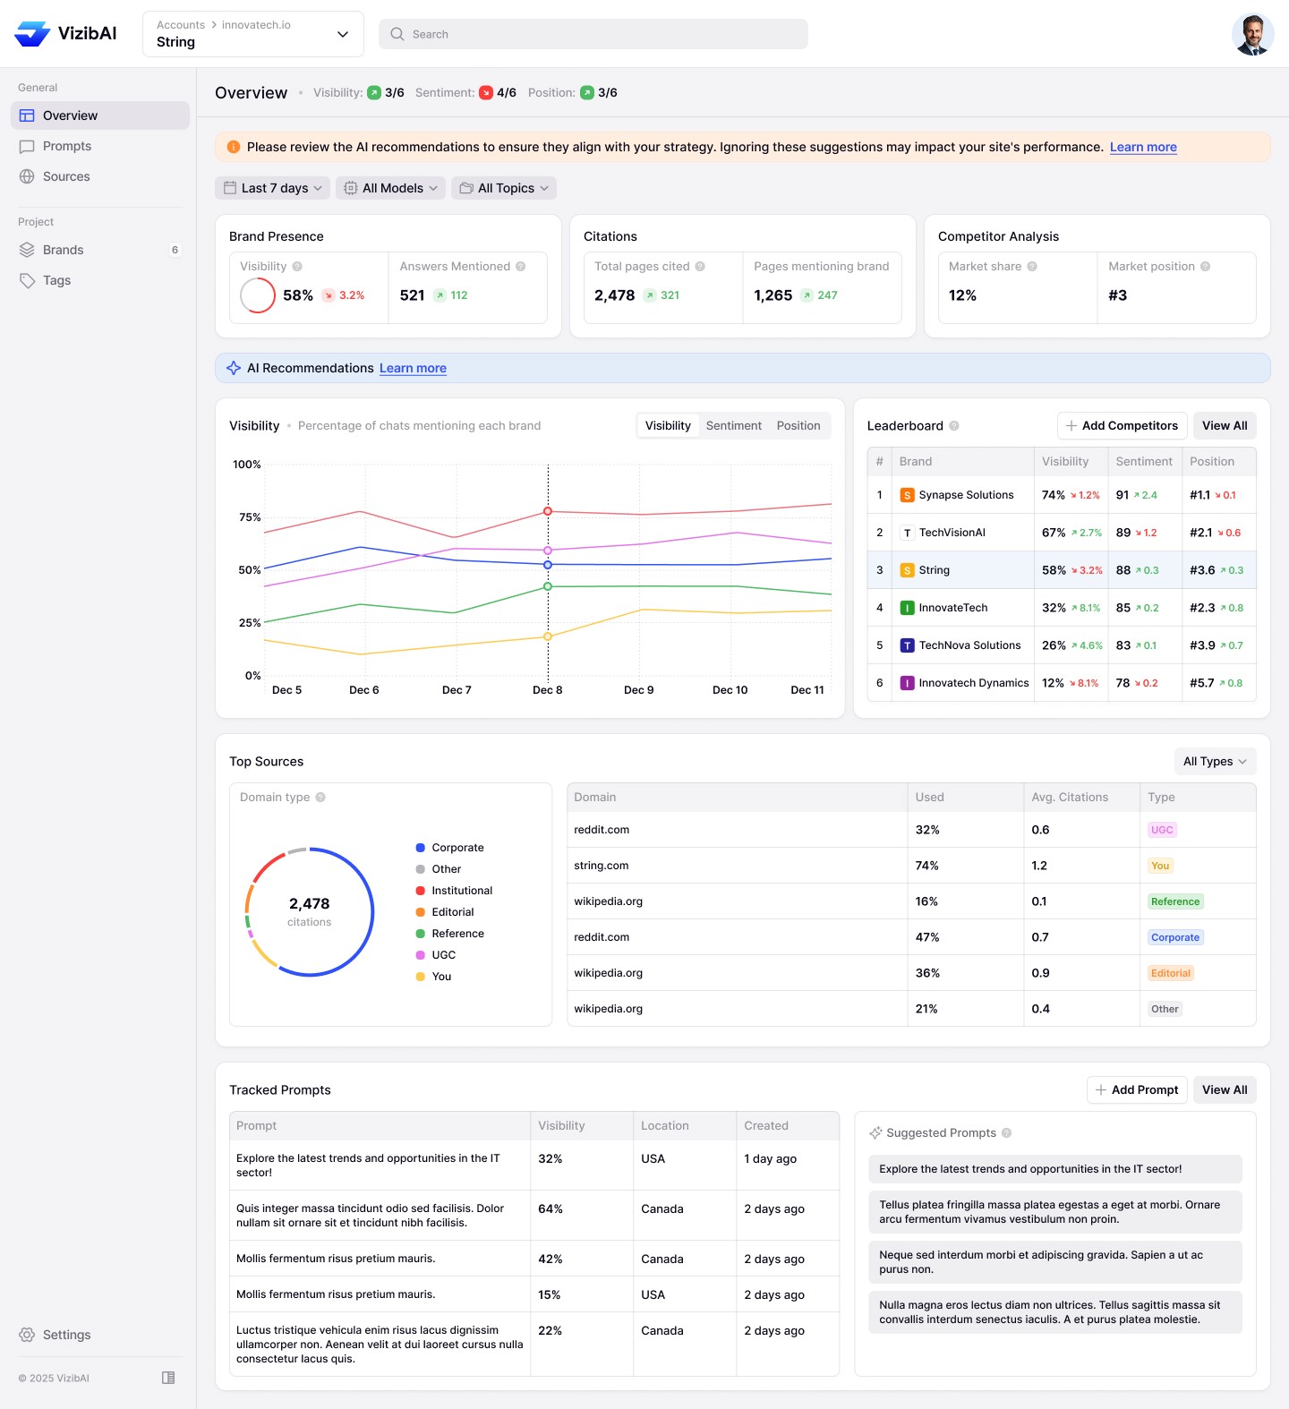
Task: Click Leaderboard View All button
Action: pos(1225,426)
